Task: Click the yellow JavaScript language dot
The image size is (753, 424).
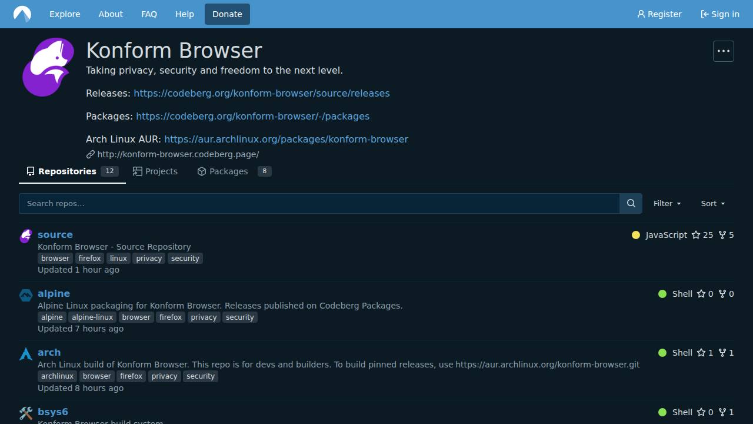Action: (635, 235)
